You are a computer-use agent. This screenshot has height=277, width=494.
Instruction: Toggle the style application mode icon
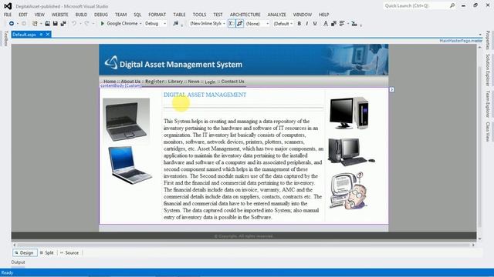232,24
